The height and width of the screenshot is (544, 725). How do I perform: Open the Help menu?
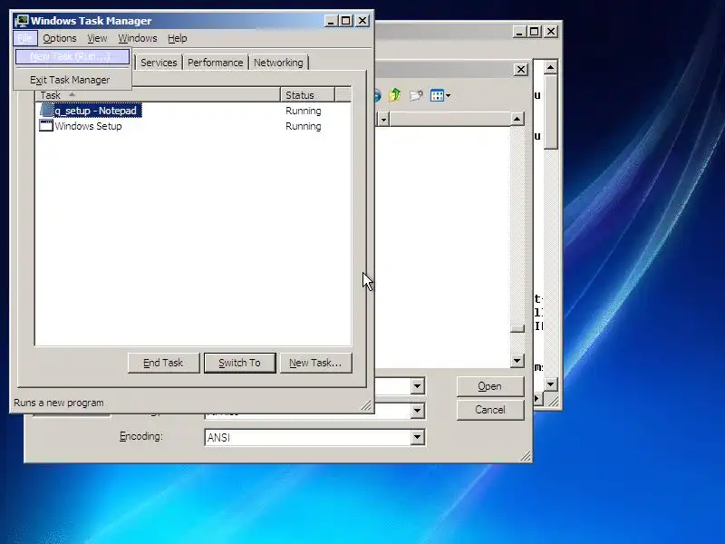tap(177, 38)
